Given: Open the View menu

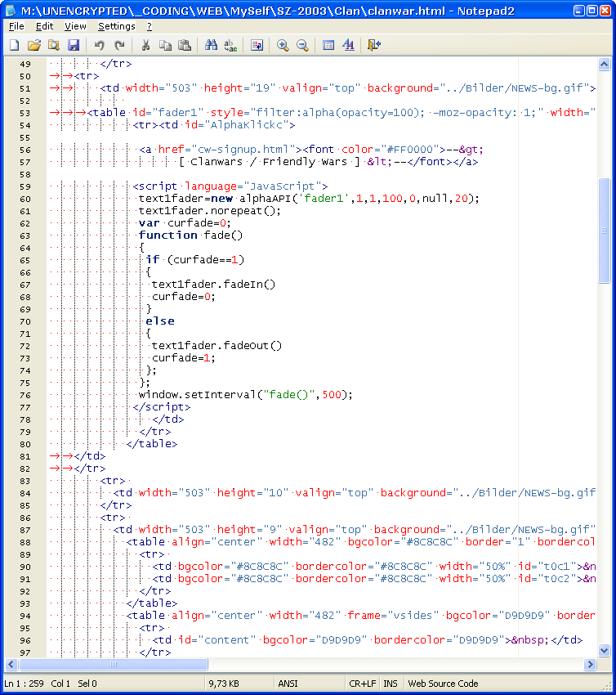Looking at the screenshot, I should [x=75, y=26].
